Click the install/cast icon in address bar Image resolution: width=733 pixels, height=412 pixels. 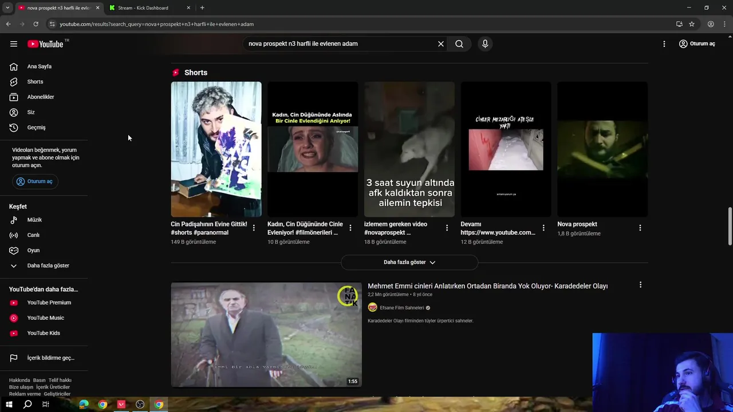pyautogui.click(x=679, y=24)
